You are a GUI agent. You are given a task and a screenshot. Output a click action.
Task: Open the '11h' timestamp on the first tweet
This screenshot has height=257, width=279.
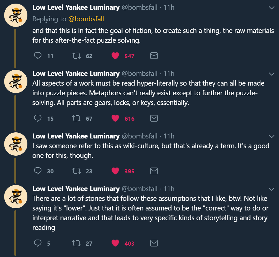point(169,7)
